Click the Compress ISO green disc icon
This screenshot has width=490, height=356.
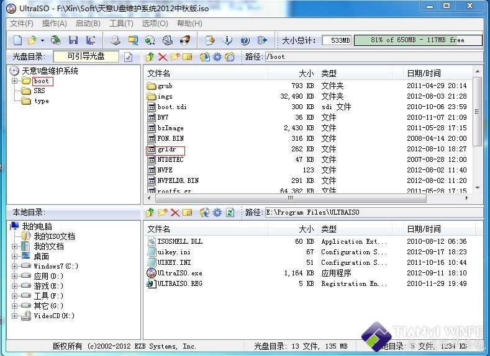pos(150,40)
